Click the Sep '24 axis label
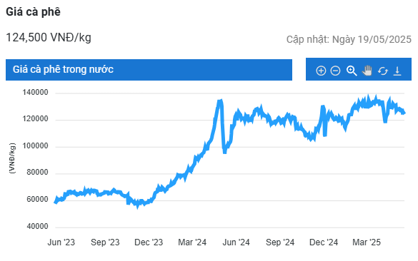 (280, 242)
